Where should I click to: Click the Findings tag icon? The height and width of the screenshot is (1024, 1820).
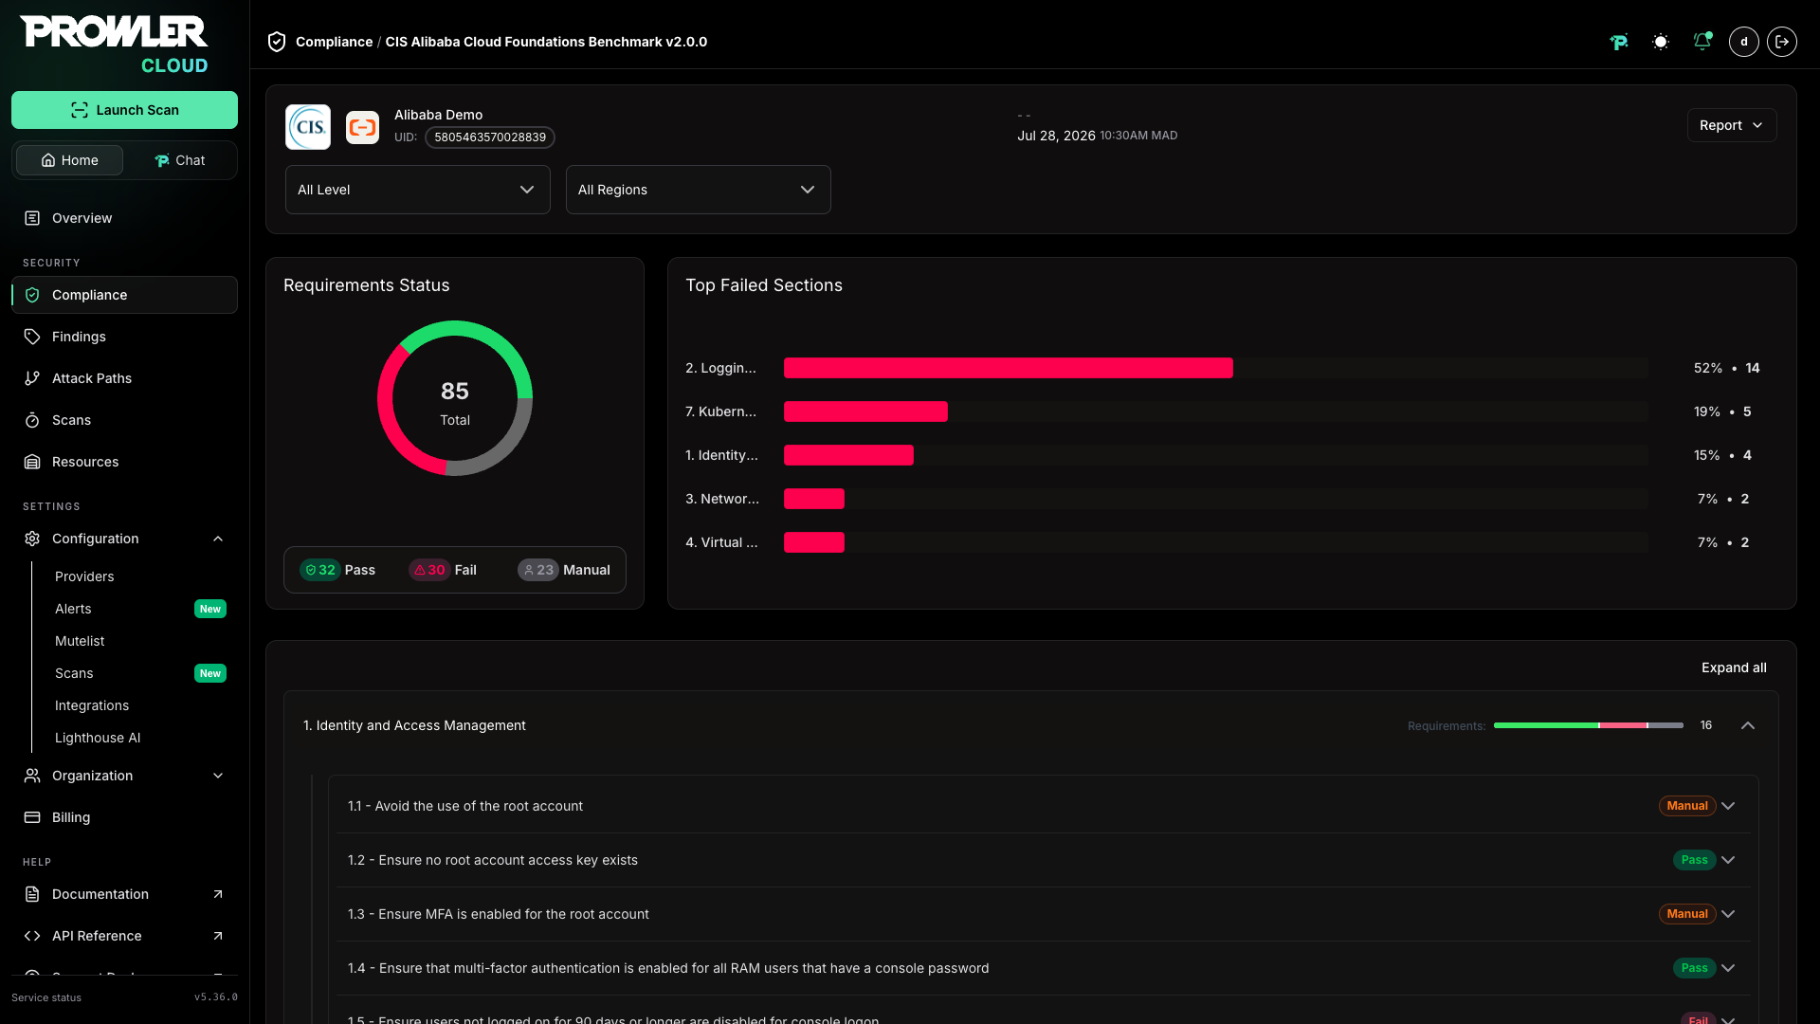point(32,337)
